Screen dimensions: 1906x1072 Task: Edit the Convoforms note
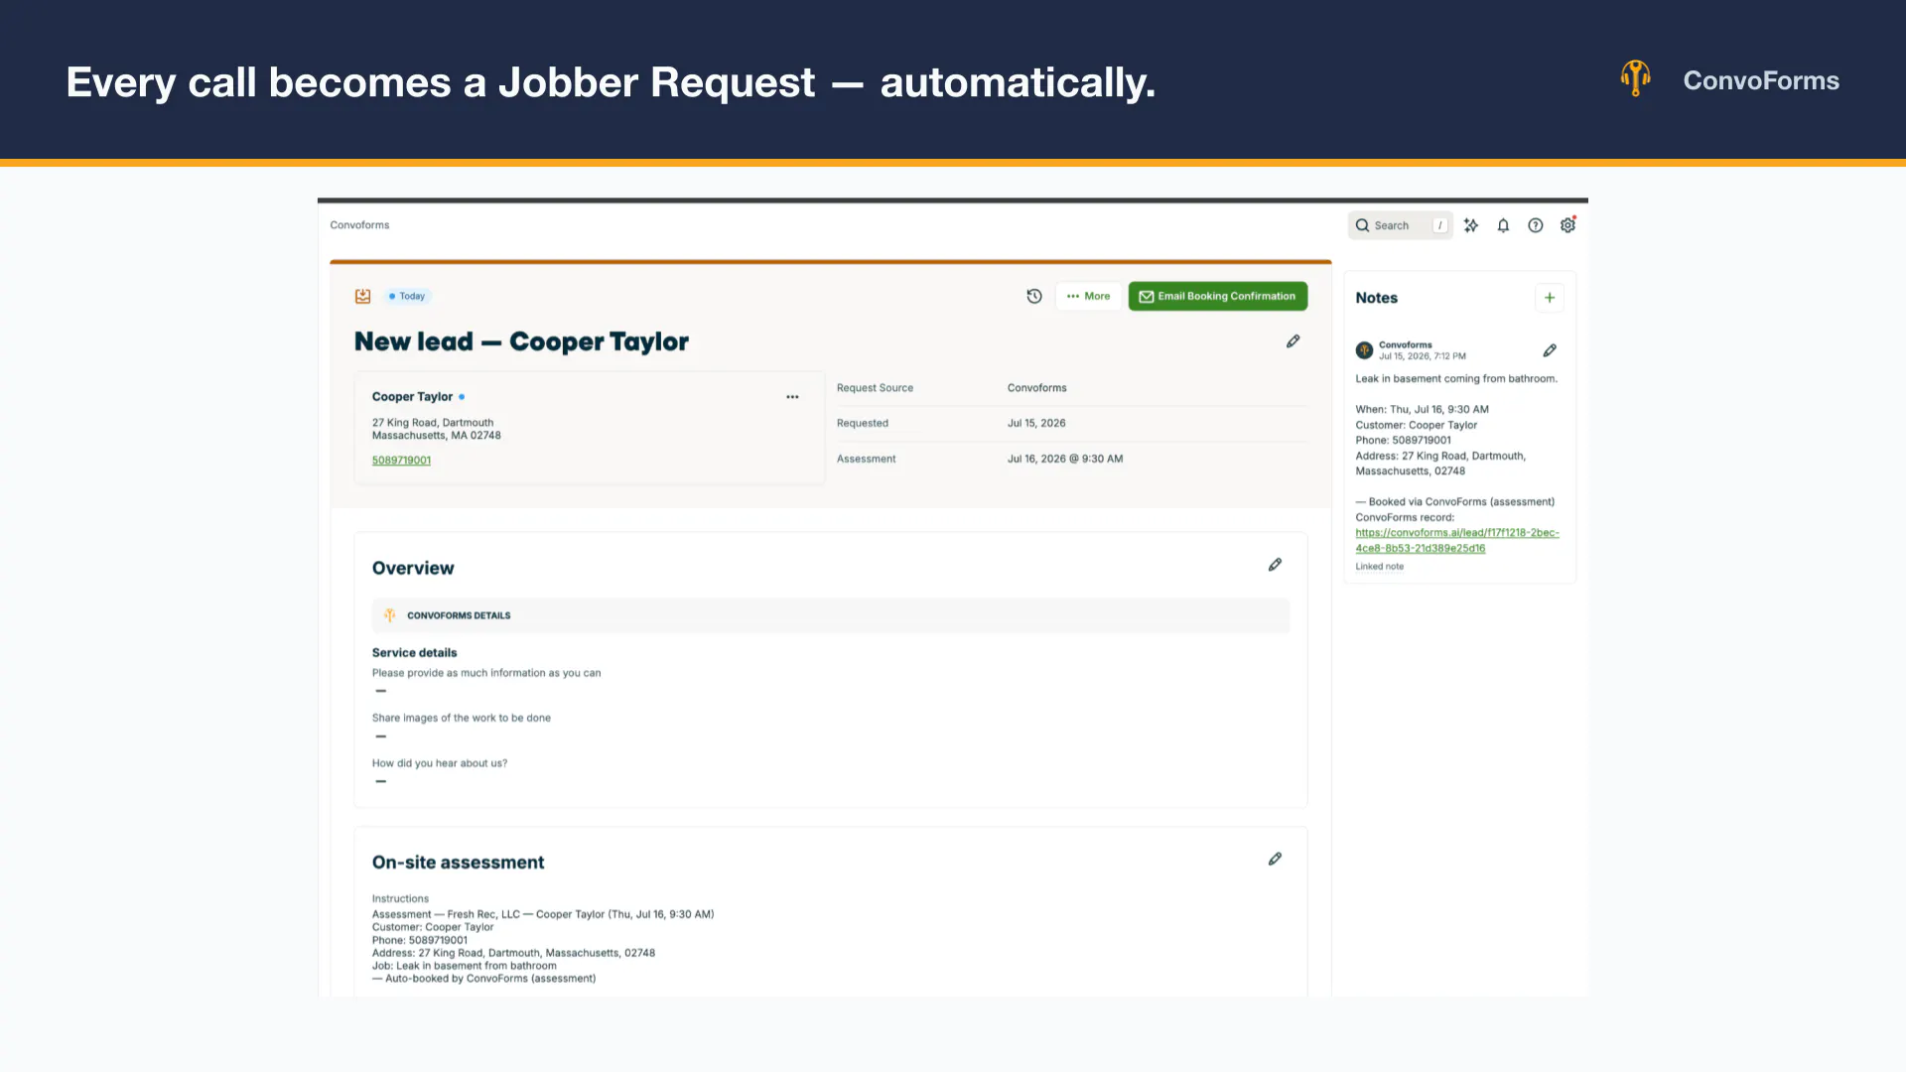[1550, 350]
